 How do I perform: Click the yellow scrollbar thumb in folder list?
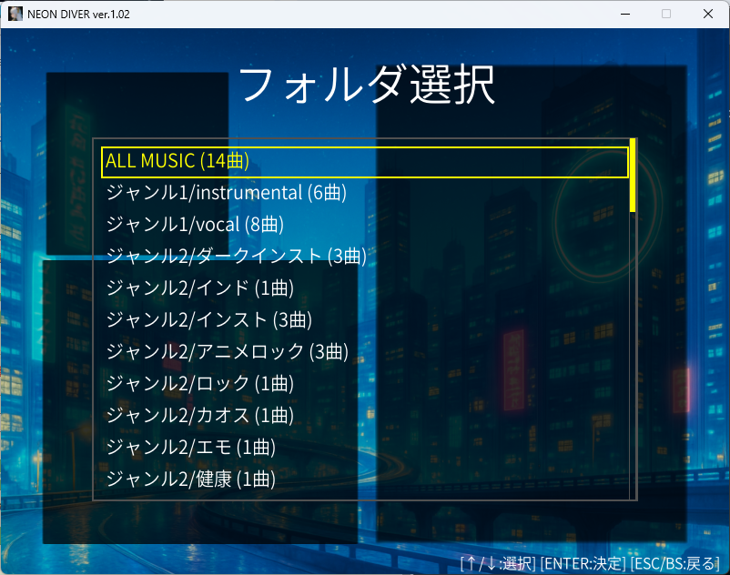point(633,175)
